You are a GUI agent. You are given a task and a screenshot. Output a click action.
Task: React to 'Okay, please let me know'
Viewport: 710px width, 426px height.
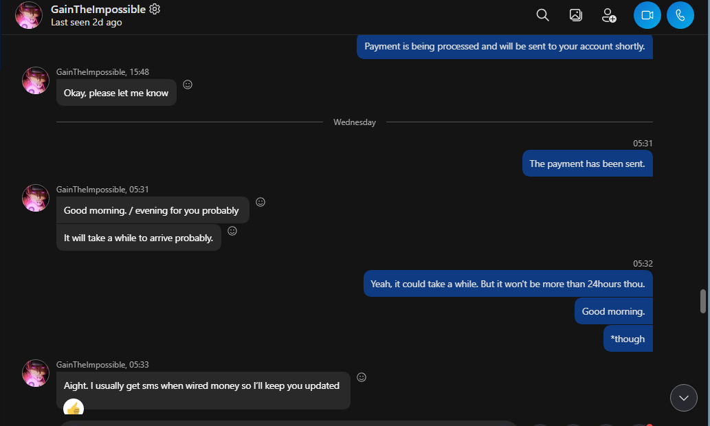[188, 85]
